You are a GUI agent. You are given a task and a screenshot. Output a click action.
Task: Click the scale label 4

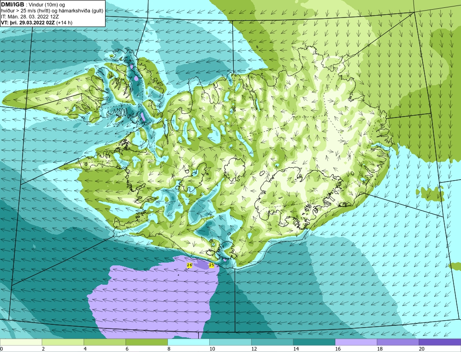tap(85, 349)
